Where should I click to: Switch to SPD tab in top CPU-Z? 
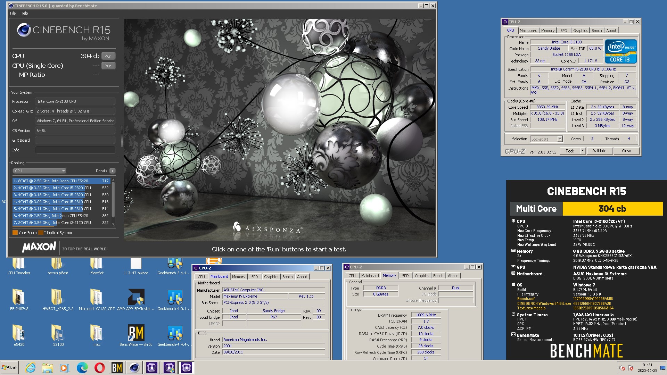(x=564, y=31)
